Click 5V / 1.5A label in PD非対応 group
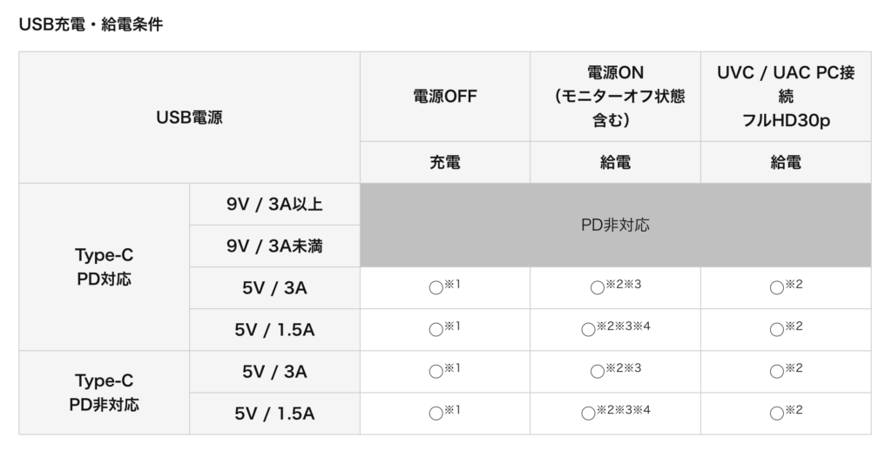The image size is (892, 451). point(274,414)
